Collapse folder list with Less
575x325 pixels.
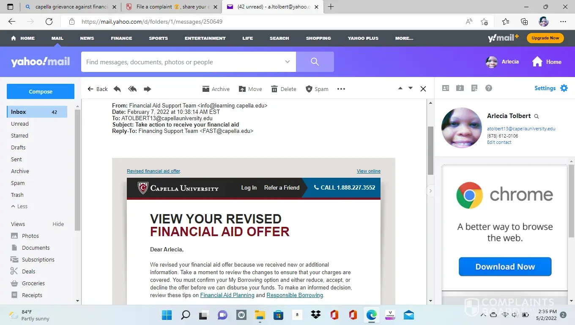19,206
